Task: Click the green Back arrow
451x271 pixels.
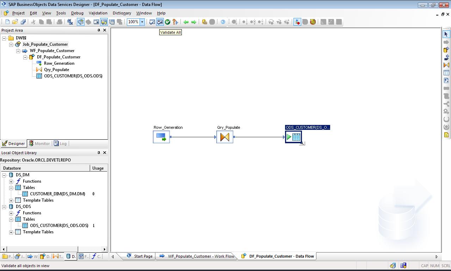Action: 186,22
